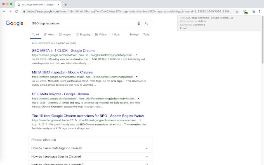Click the Title line in extension popup
264x165 pixels.
tap(206, 18)
